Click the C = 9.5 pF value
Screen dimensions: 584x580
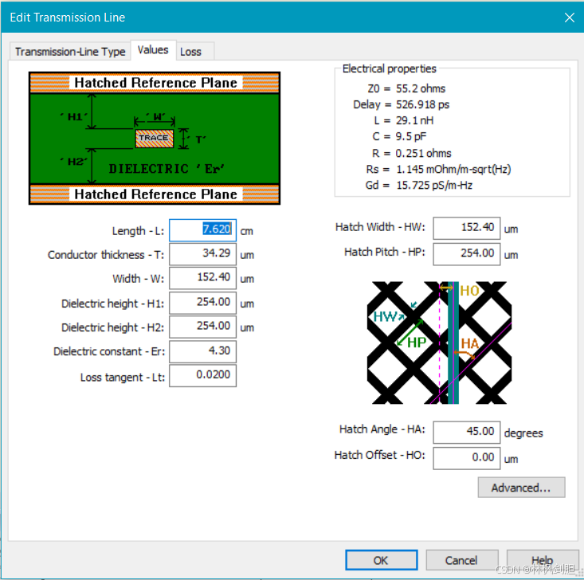click(x=399, y=137)
